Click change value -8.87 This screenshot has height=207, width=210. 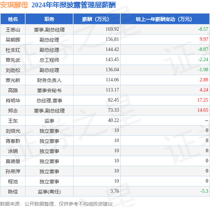(203, 49)
